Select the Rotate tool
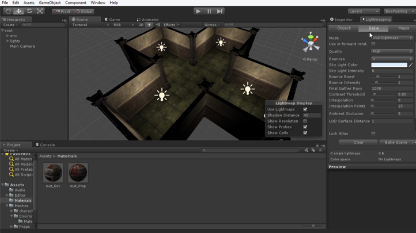The image size is (416, 233). pyautogui.click(x=29, y=11)
